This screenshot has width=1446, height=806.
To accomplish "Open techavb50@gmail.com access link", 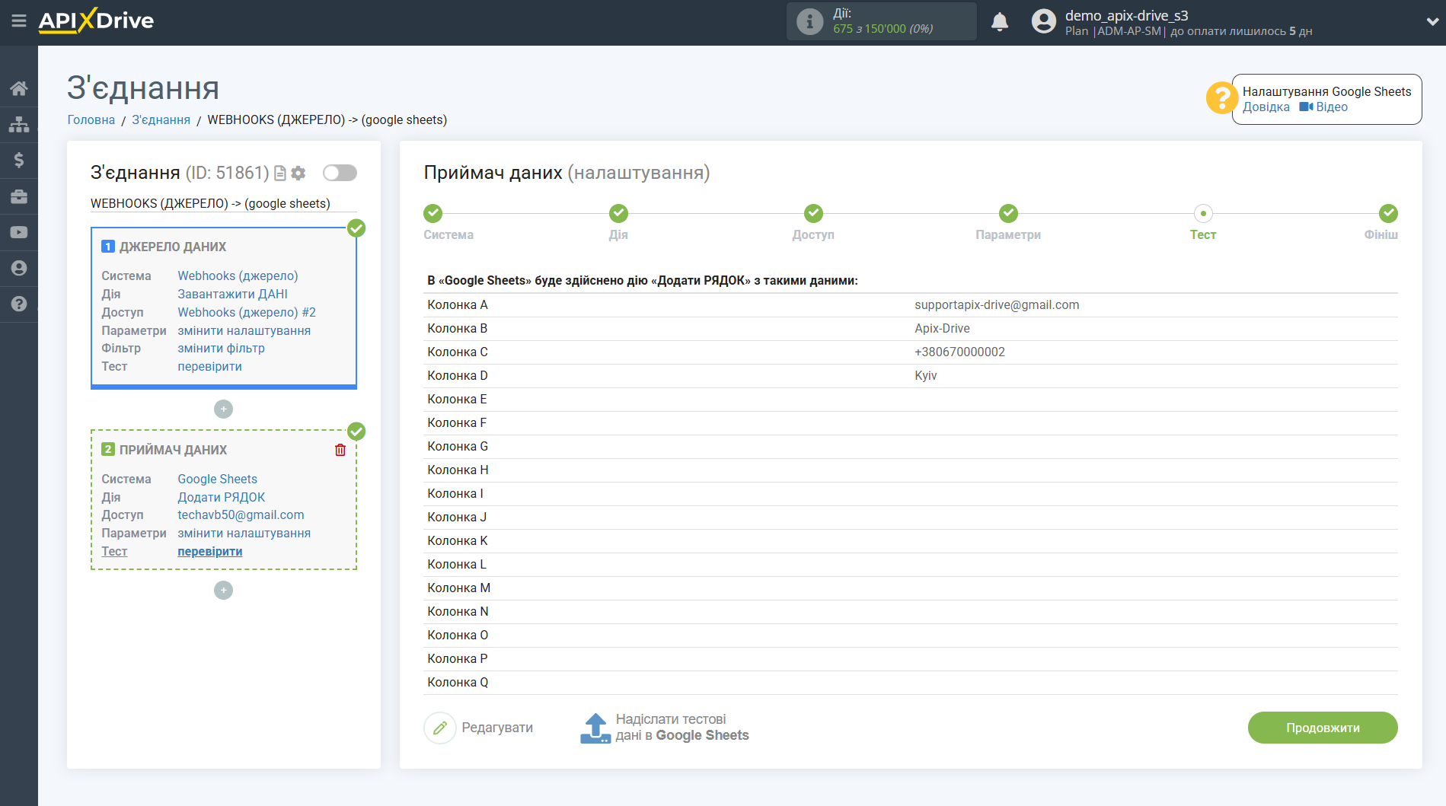I will click(241, 515).
